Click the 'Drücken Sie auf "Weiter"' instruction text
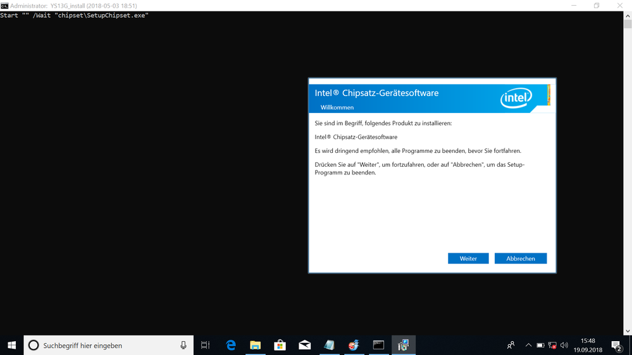Screen dimensions: 632x355 pyautogui.click(x=419, y=168)
